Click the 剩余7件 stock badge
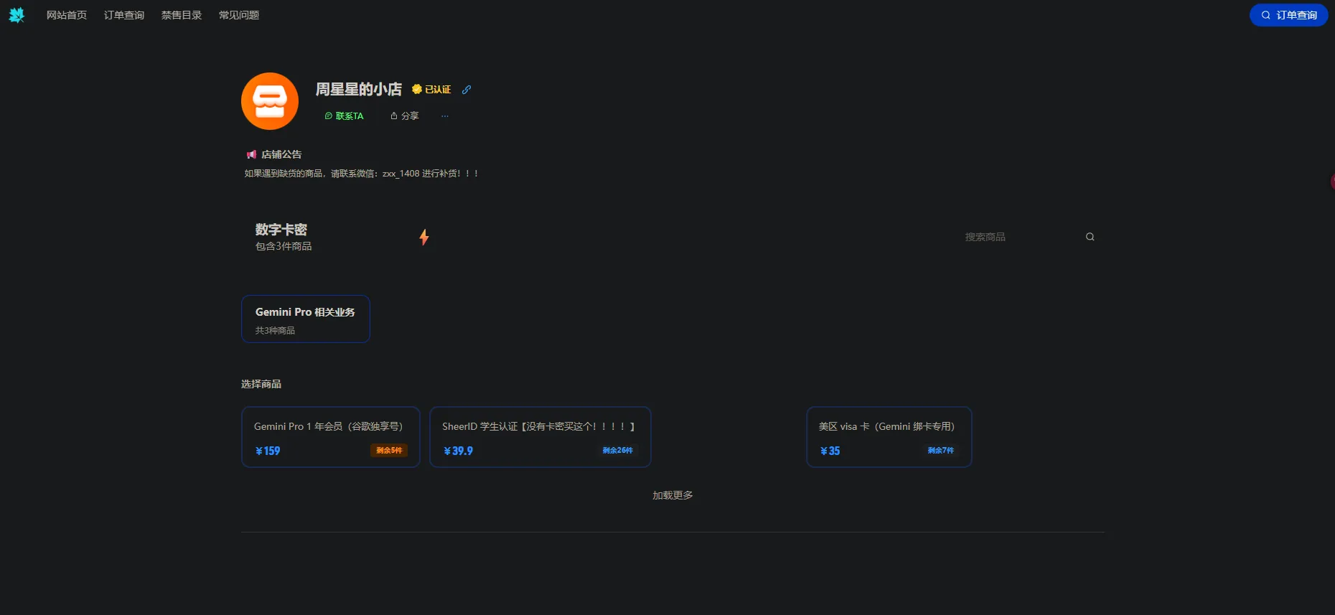The height and width of the screenshot is (615, 1335). [940, 451]
